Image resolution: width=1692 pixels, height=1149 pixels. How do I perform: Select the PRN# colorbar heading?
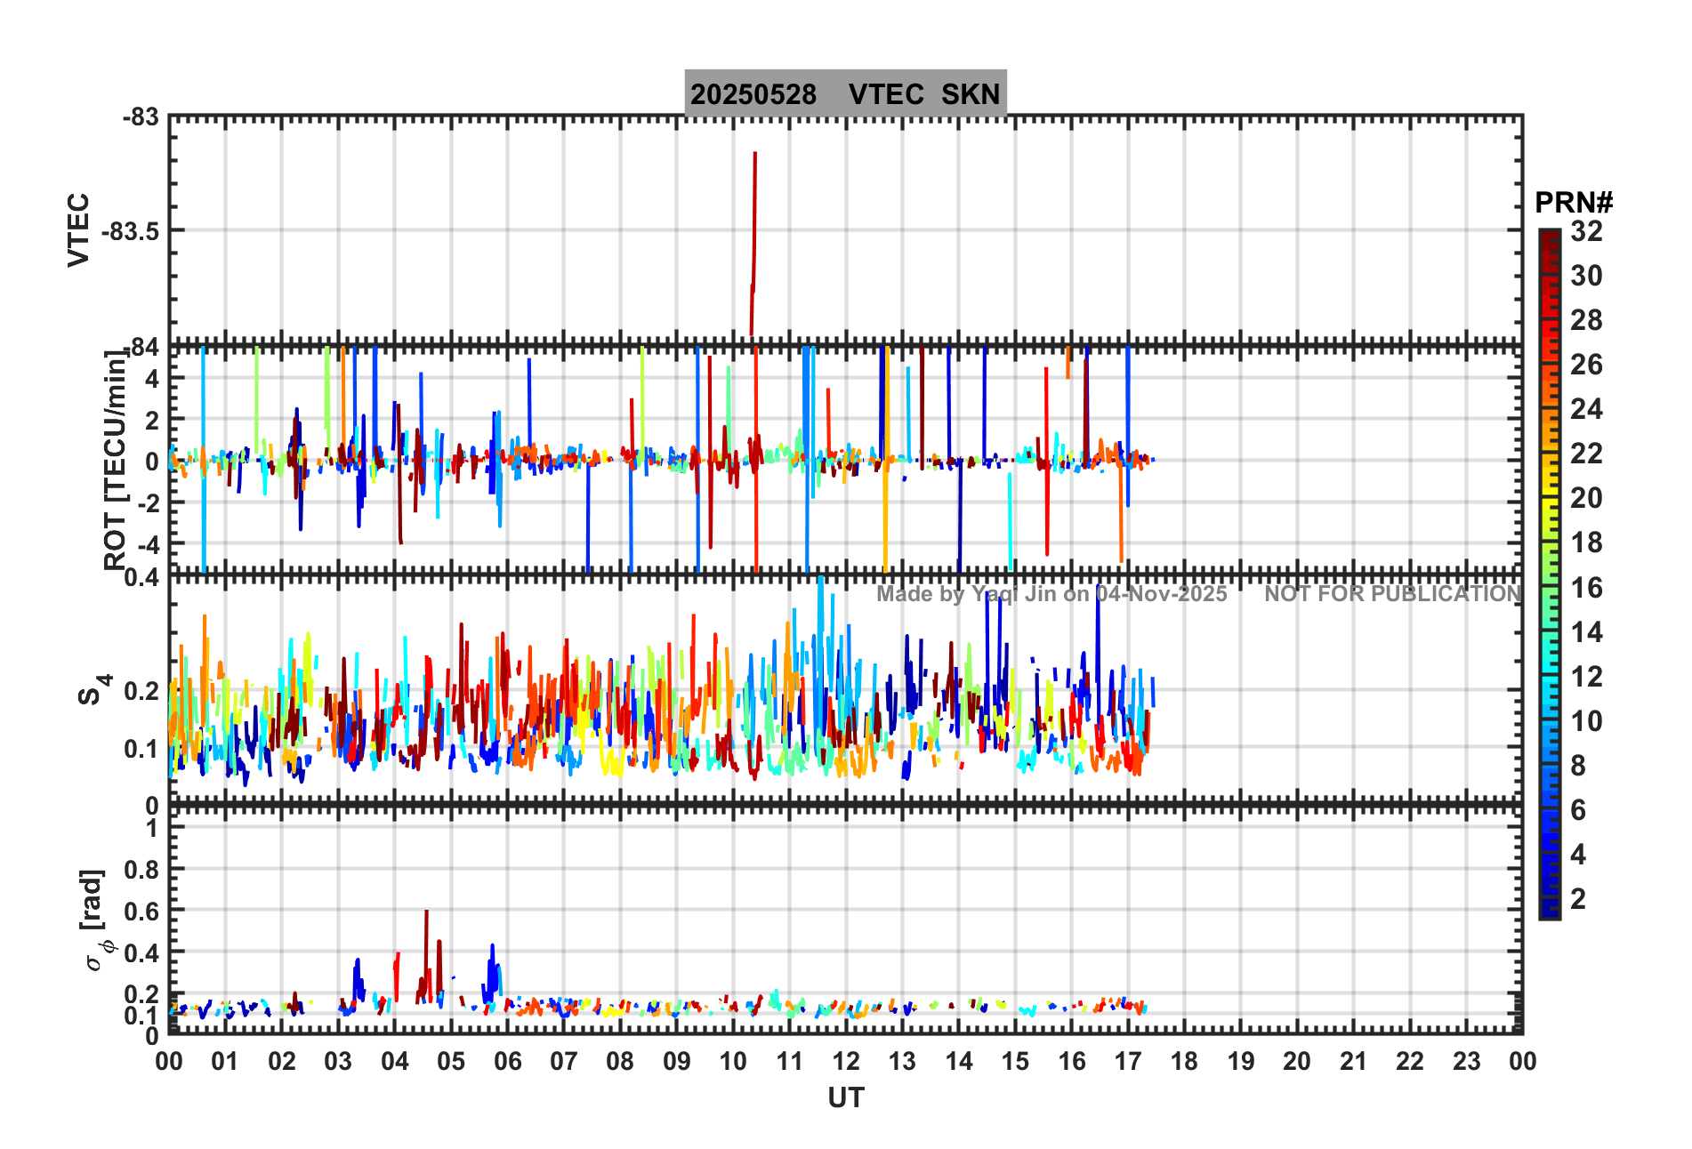point(1573,203)
